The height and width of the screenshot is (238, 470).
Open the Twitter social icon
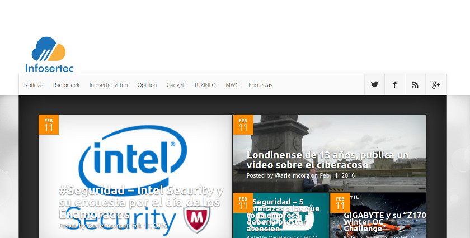pos(374,85)
